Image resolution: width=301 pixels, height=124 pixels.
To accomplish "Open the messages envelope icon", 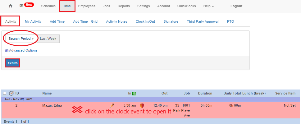I will [21, 6].
